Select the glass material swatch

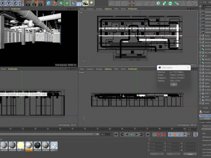(x=54, y=146)
